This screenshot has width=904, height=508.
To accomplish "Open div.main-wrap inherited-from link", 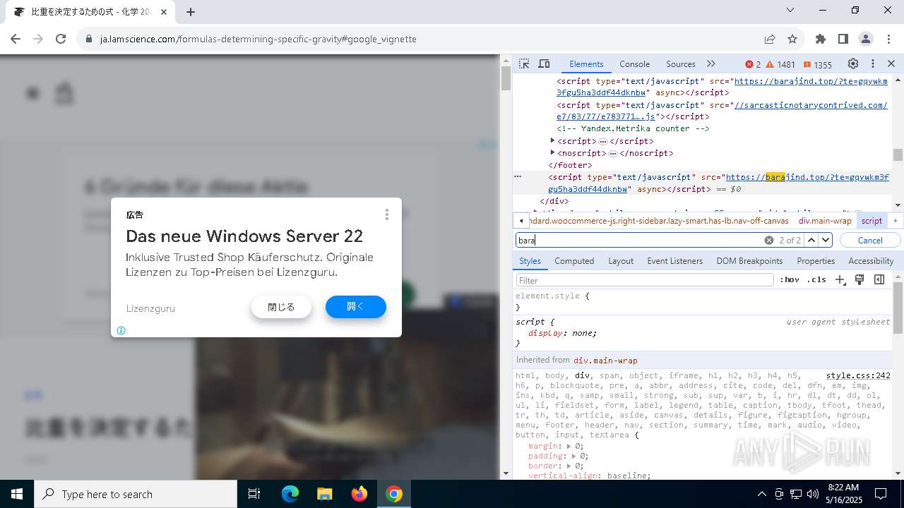I will point(605,361).
